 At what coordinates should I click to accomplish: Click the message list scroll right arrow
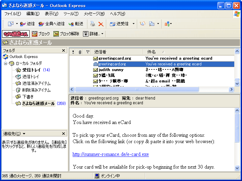231,89
